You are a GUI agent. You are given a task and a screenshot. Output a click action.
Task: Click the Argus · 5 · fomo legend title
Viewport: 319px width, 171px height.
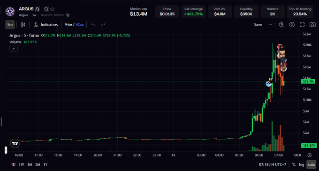coord(24,36)
